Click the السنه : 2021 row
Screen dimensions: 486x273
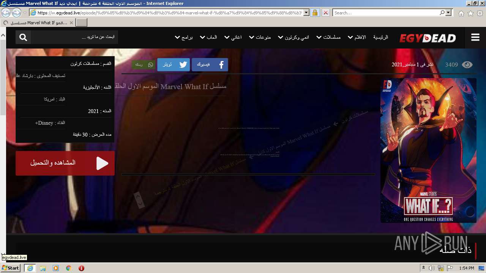[66, 111]
